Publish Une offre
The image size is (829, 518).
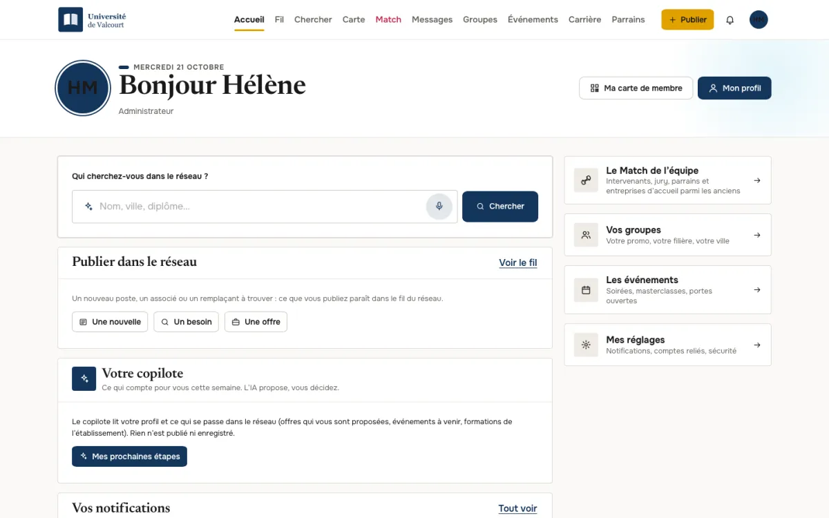pos(256,322)
